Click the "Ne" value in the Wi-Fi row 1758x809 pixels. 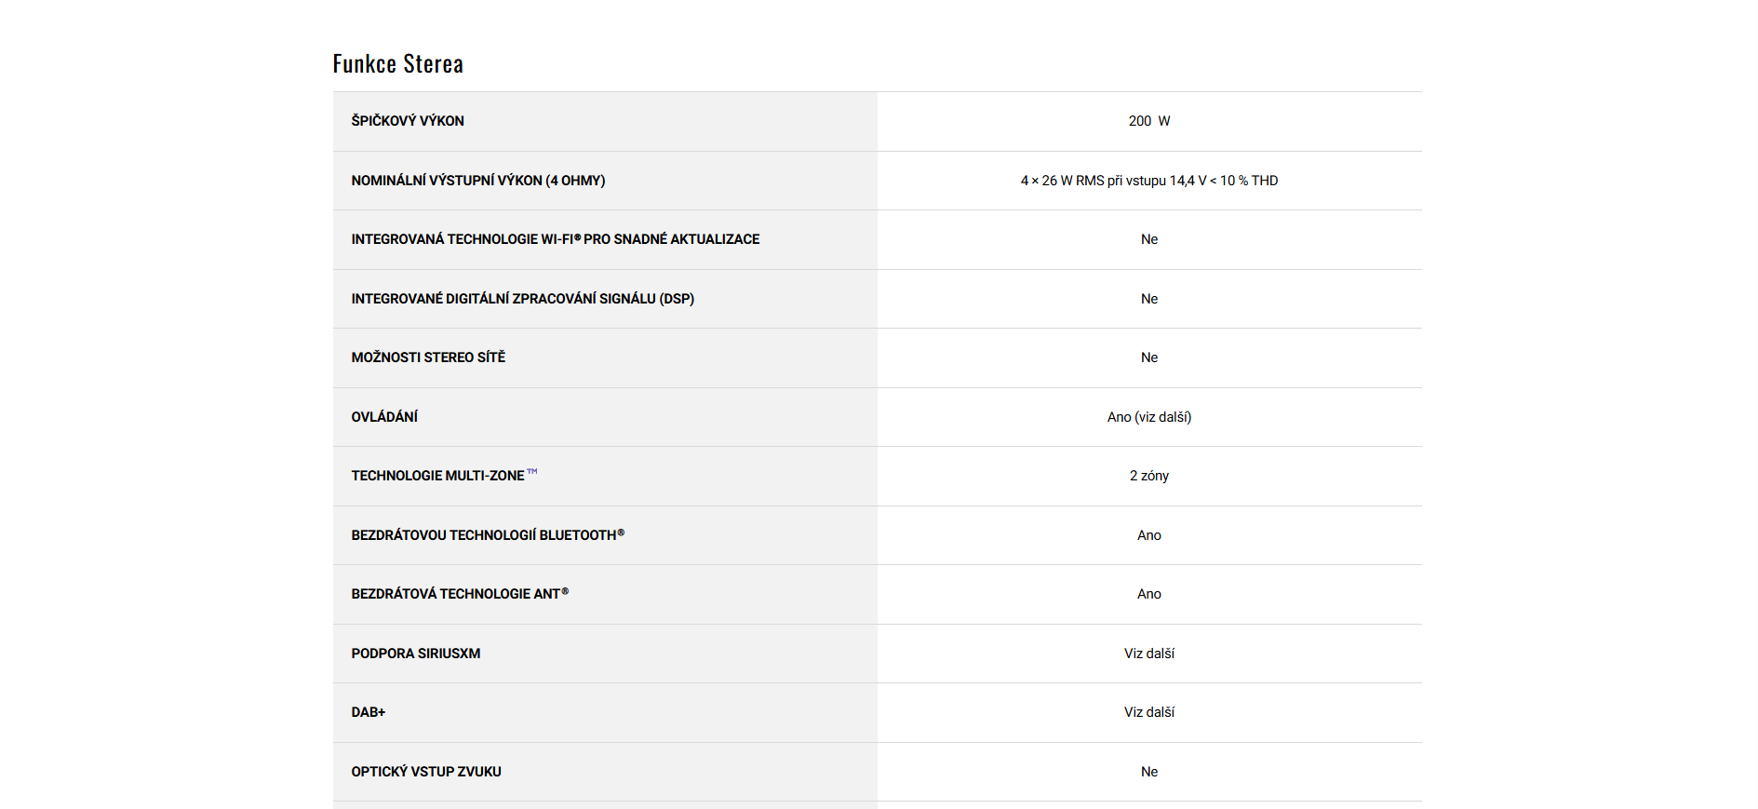coord(1148,239)
